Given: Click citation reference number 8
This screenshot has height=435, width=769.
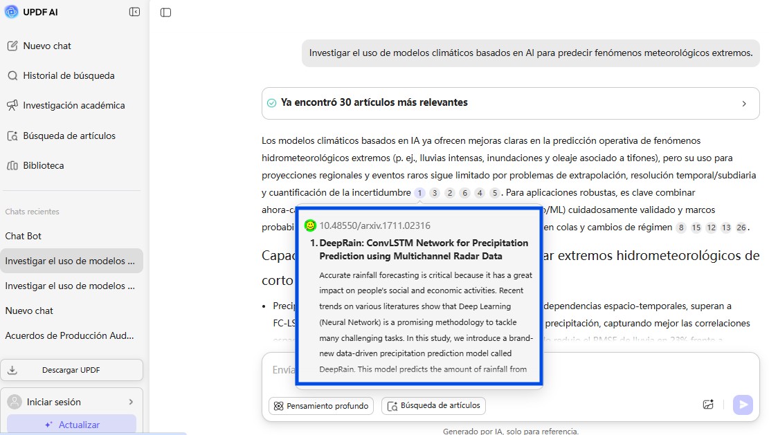Looking at the screenshot, I should 681,228.
